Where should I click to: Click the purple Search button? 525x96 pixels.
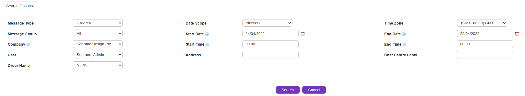(x=288, y=90)
